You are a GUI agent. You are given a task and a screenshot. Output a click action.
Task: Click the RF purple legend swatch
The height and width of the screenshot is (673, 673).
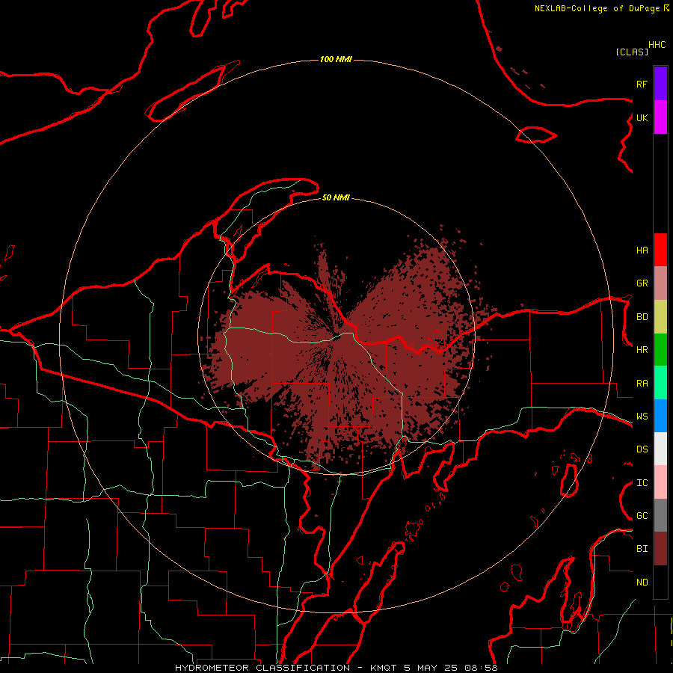click(x=660, y=84)
